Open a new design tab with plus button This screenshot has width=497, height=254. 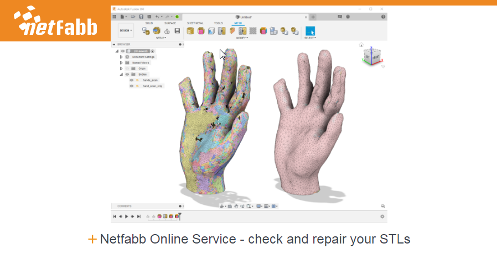(x=313, y=17)
